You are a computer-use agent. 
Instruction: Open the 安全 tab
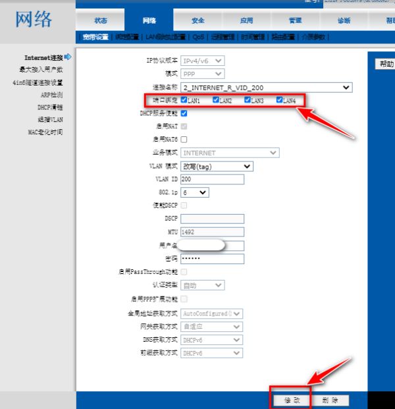[x=197, y=20]
